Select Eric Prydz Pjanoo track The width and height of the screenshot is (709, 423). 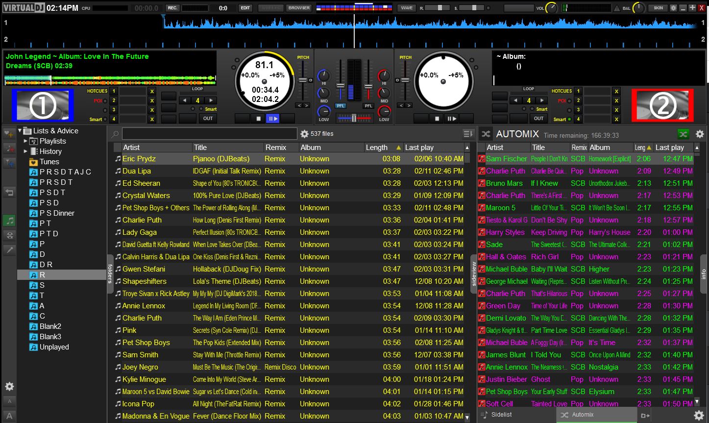(x=289, y=159)
